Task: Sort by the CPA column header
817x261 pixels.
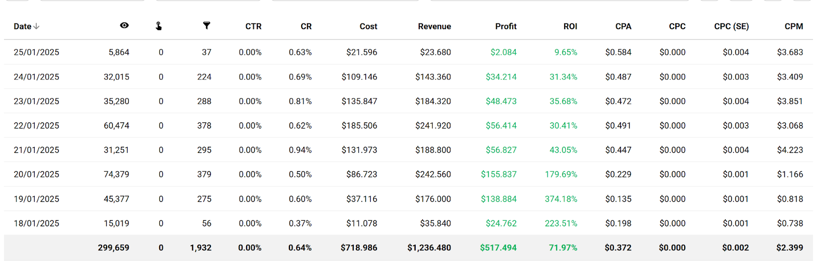Action: (623, 27)
